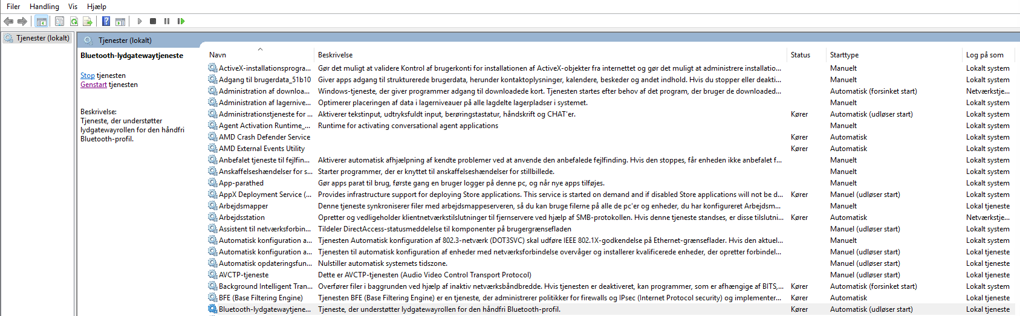Click Automatisk (forsinket start) for Background Intelligent Transfer
Screen dimensions: 1020x316
(x=873, y=286)
